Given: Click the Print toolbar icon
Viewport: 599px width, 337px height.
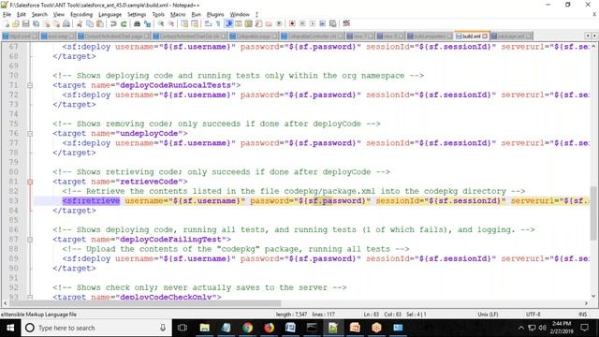Looking at the screenshot, I should (x=66, y=23).
